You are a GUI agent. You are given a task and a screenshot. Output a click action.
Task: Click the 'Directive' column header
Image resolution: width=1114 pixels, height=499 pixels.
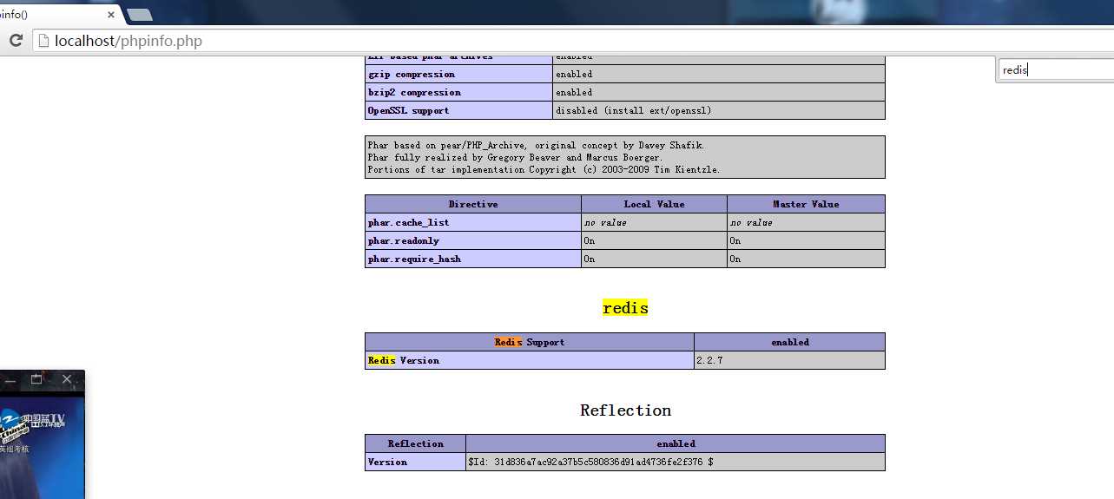(473, 204)
